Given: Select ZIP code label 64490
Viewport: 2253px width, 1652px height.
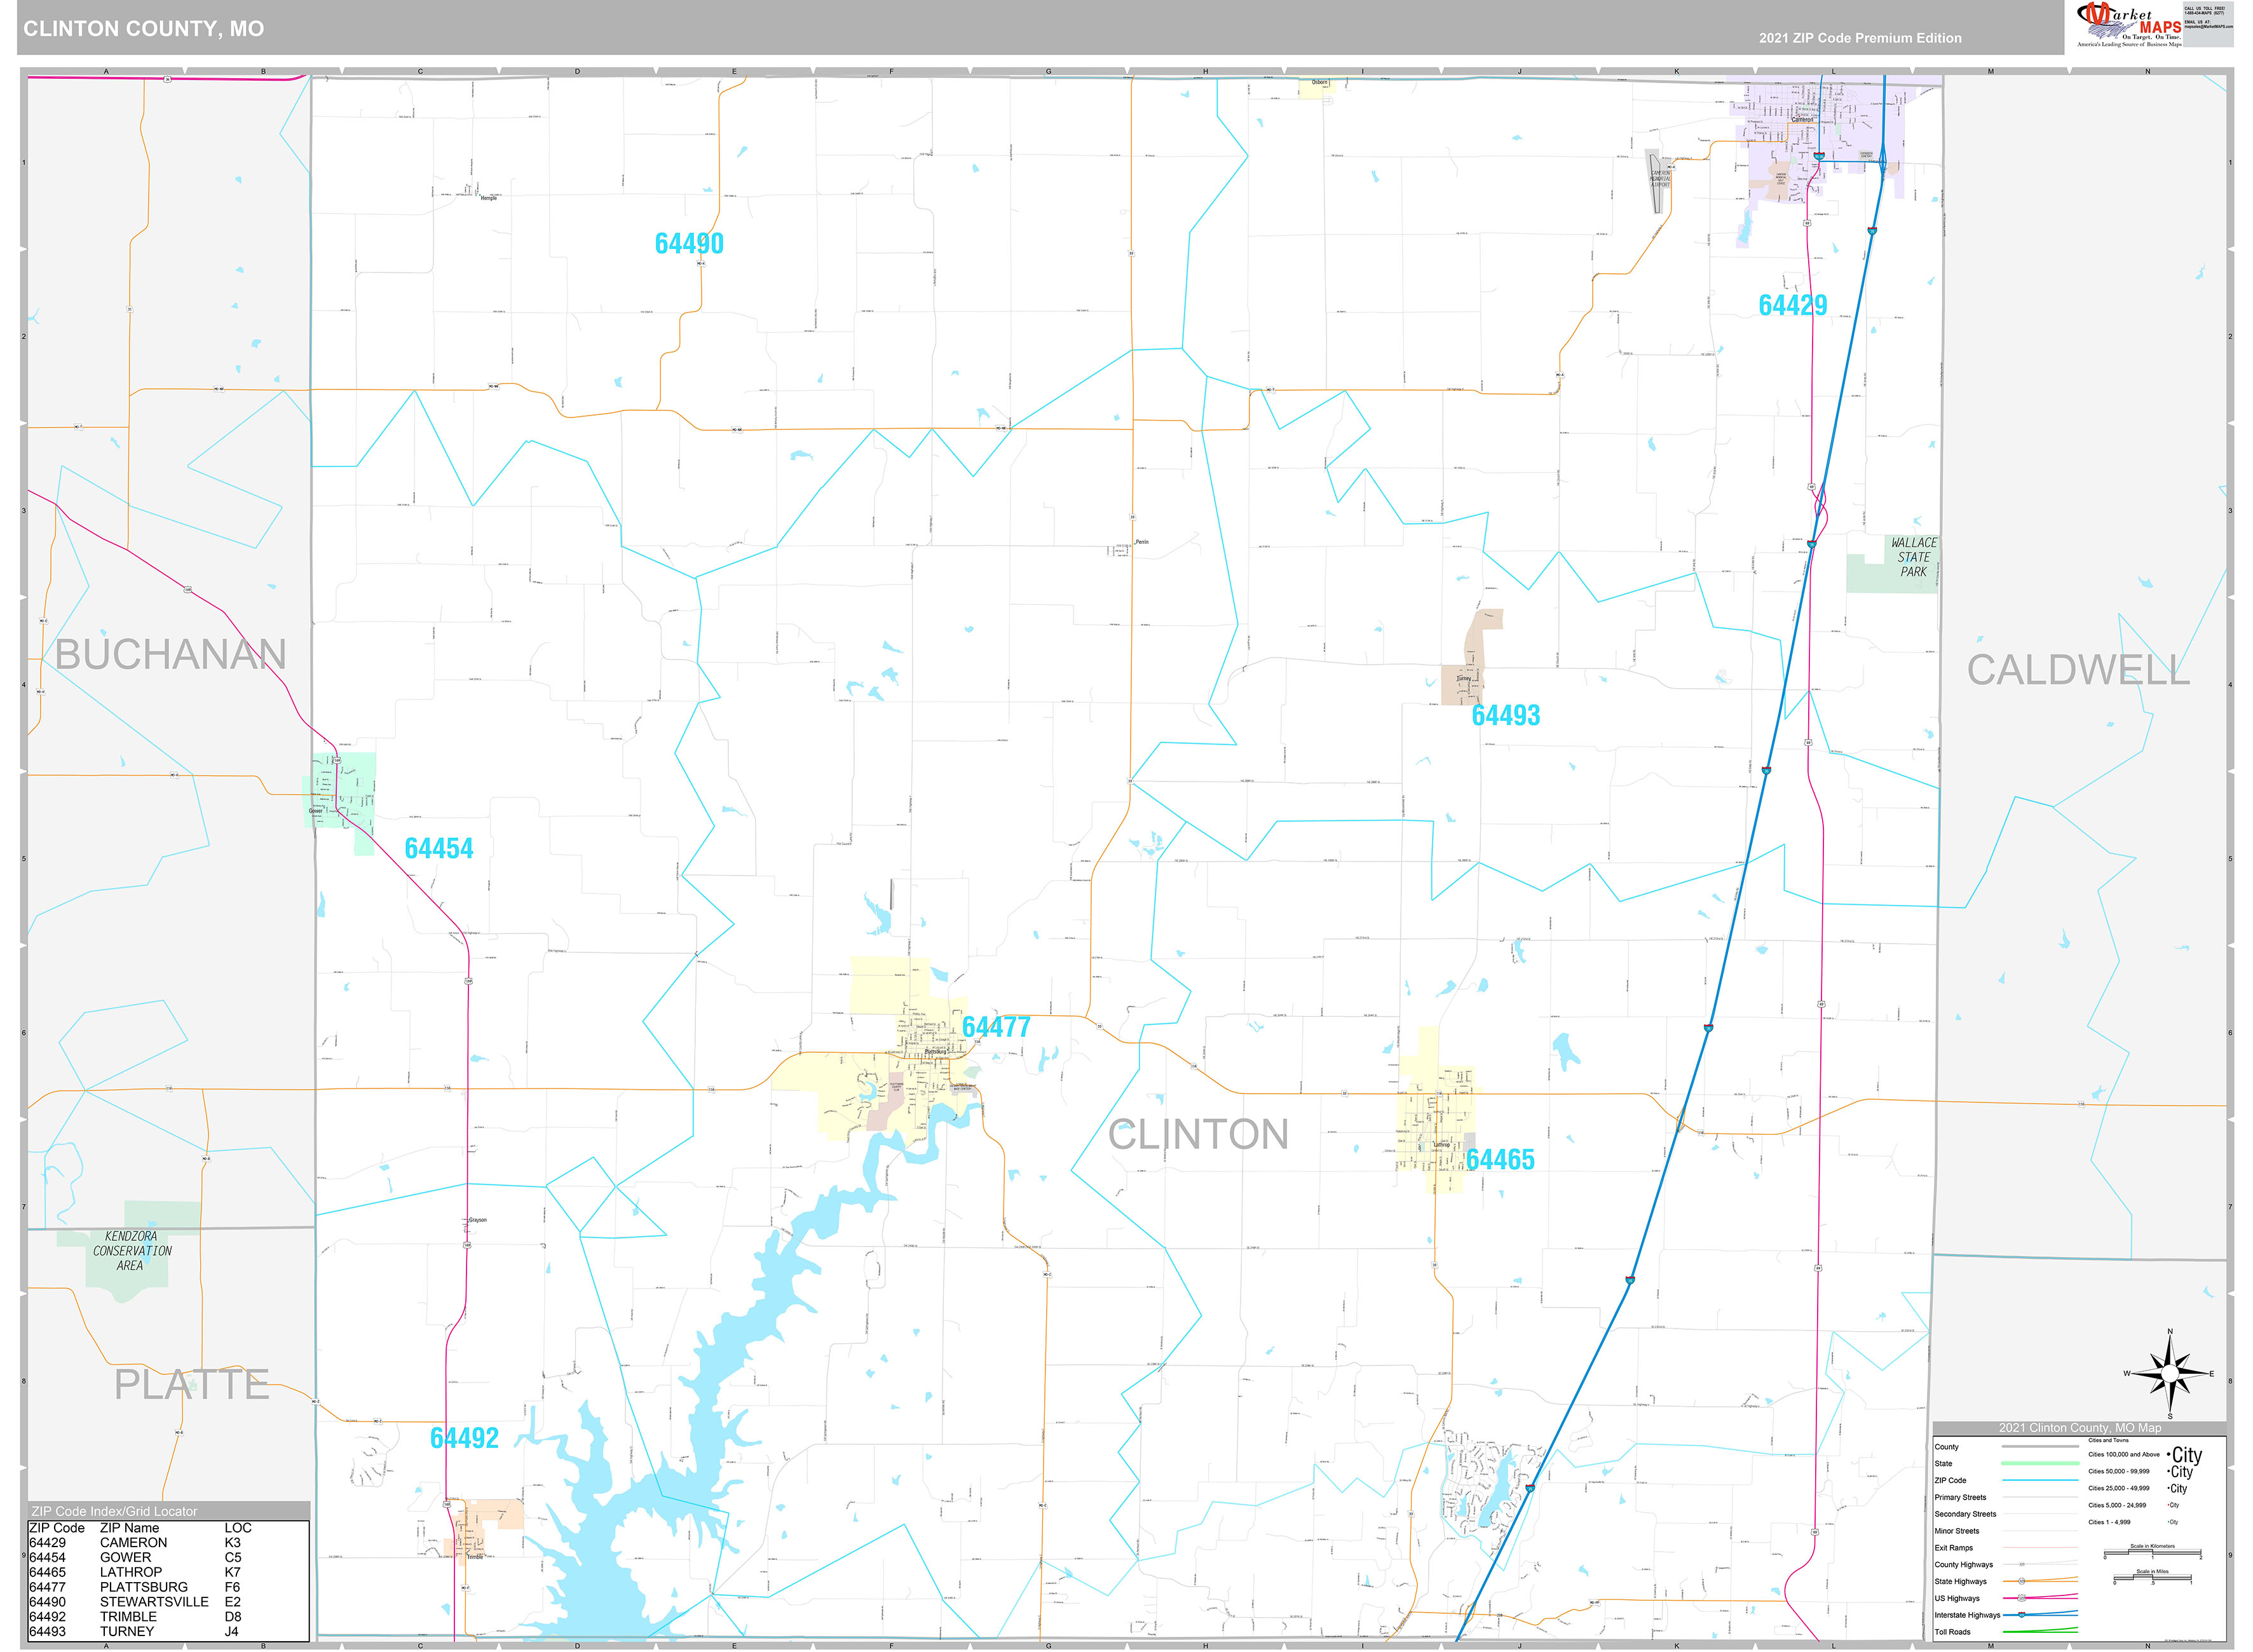Looking at the screenshot, I should pos(689,244).
